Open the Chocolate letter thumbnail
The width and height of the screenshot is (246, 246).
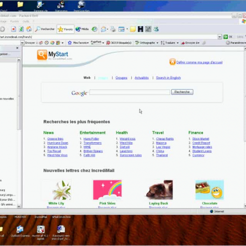[x=210, y=190]
